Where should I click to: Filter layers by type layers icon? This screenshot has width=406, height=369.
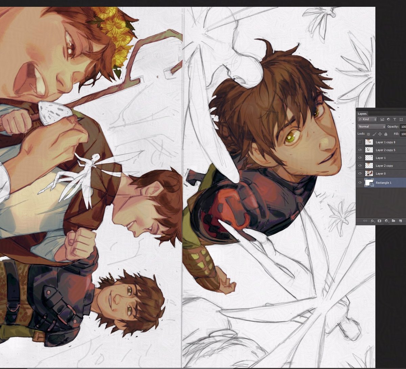click(x=394, y=119)
